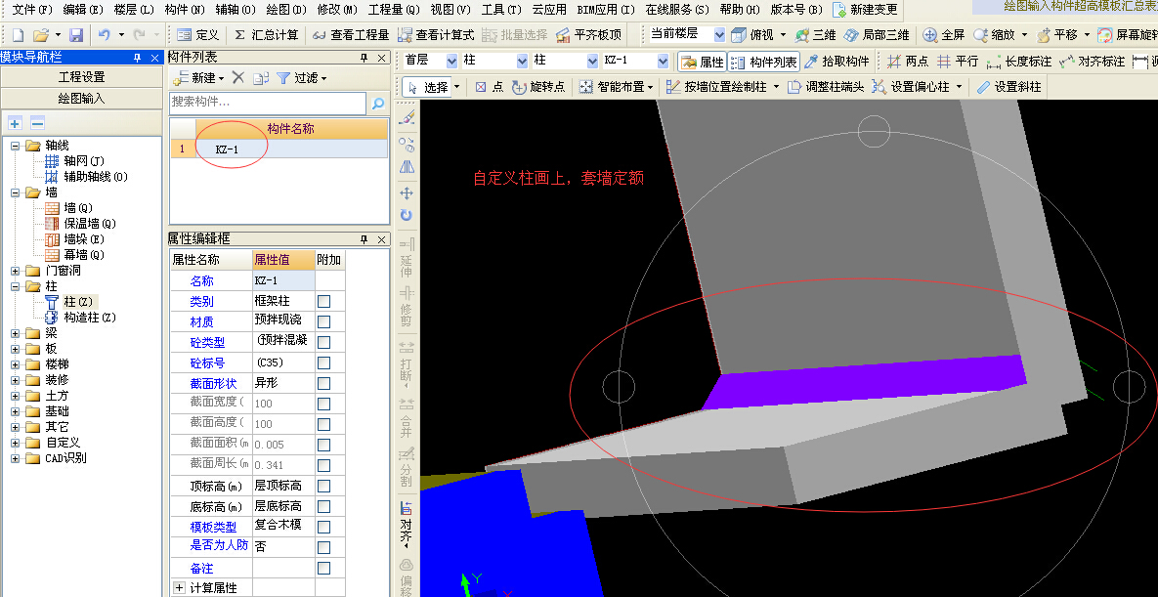Click 调整柱端头 adjust column end
Viewport: 1158px width, 597px height.
(826, 87)
